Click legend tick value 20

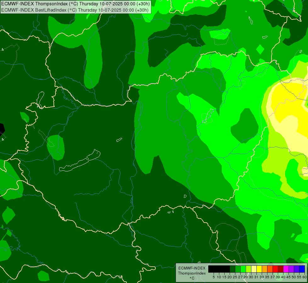tap(230, 277)
